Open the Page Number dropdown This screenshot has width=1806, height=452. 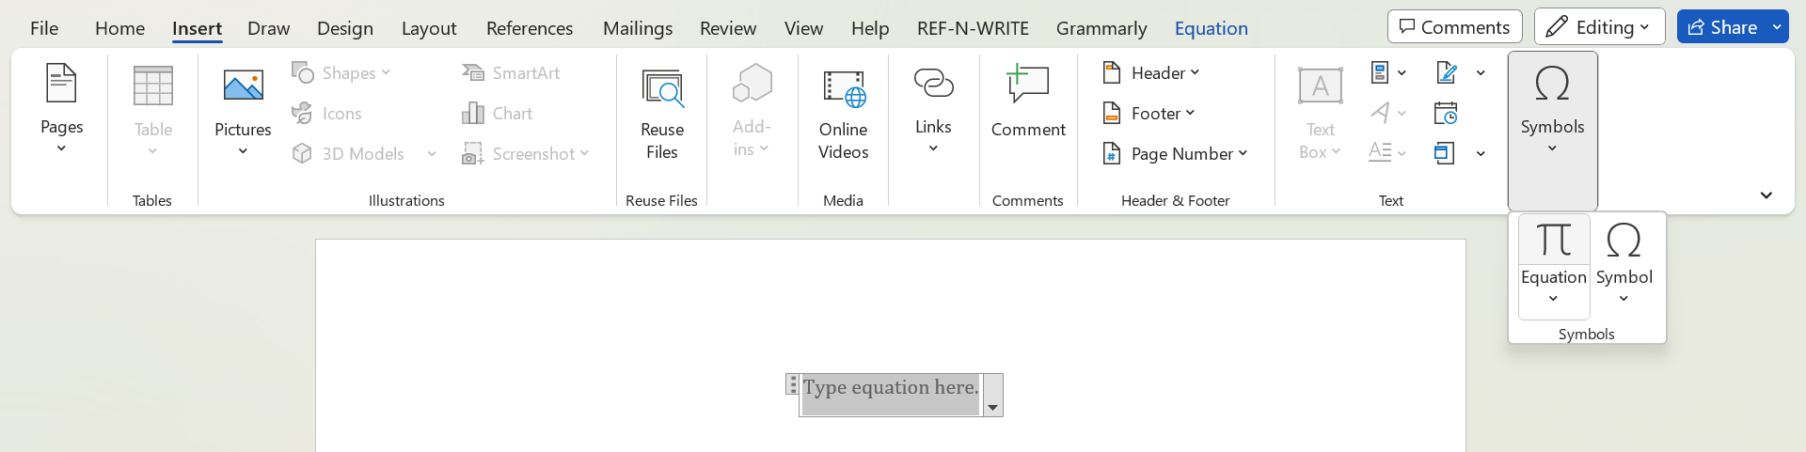click(x=1175, y=153)
